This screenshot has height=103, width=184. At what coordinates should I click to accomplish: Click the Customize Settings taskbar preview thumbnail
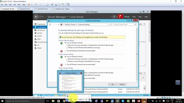click(x=70, y=82)
